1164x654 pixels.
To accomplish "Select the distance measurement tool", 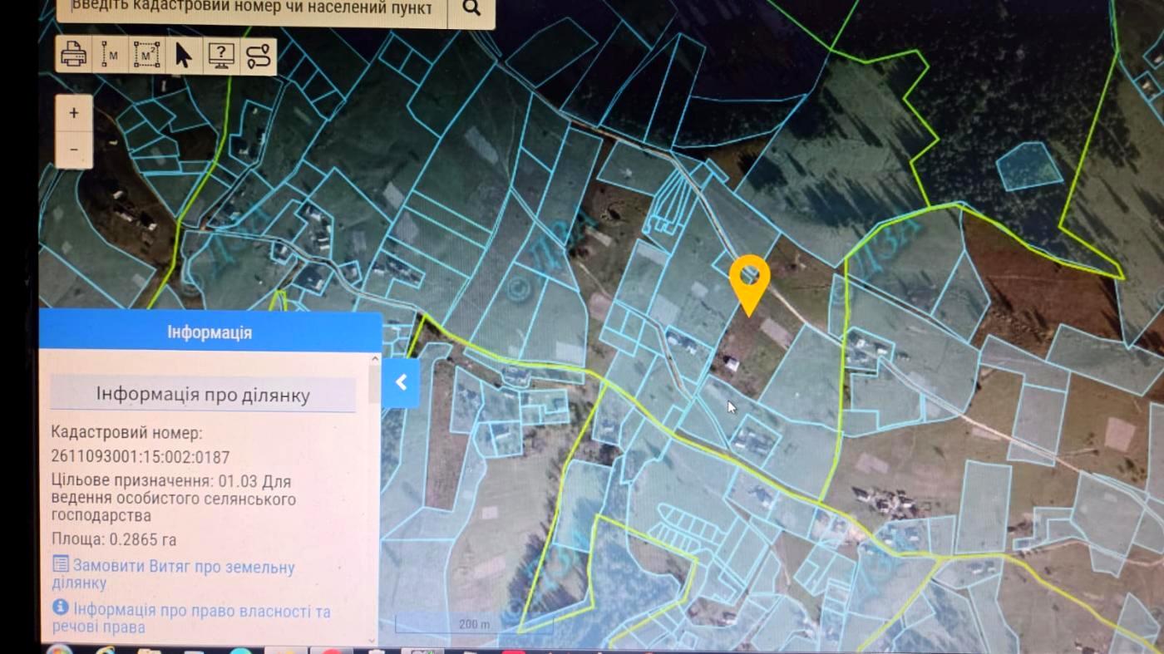I will click(111, 57).
